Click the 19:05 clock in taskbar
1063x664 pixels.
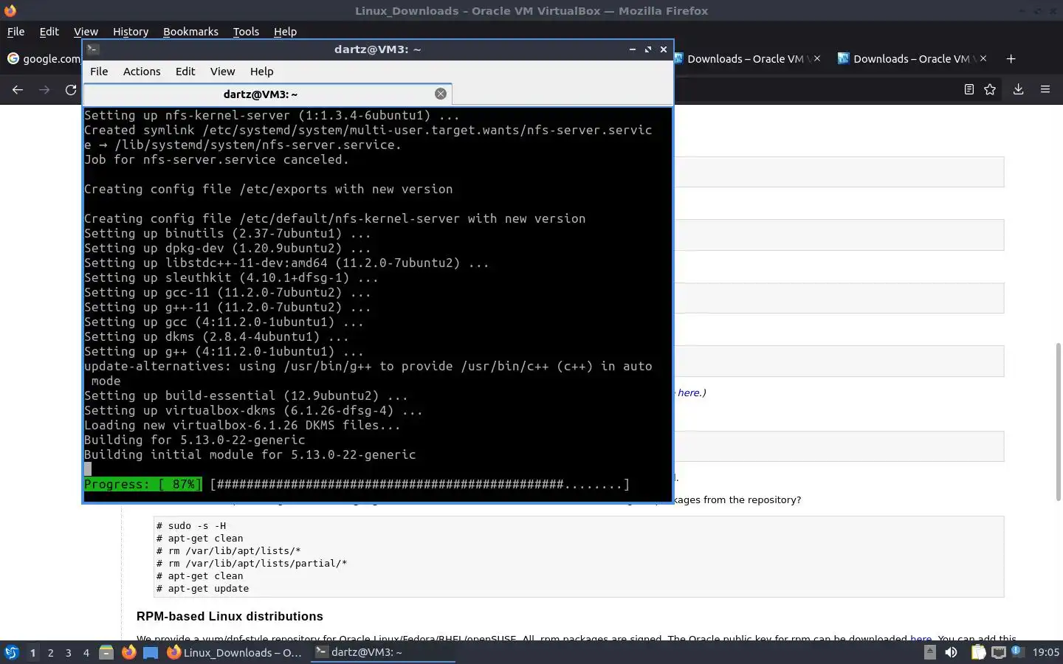[x=1045, y=652]
